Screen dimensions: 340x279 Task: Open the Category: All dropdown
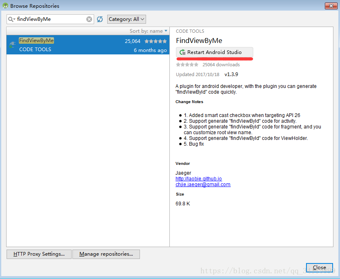point(126,19)
